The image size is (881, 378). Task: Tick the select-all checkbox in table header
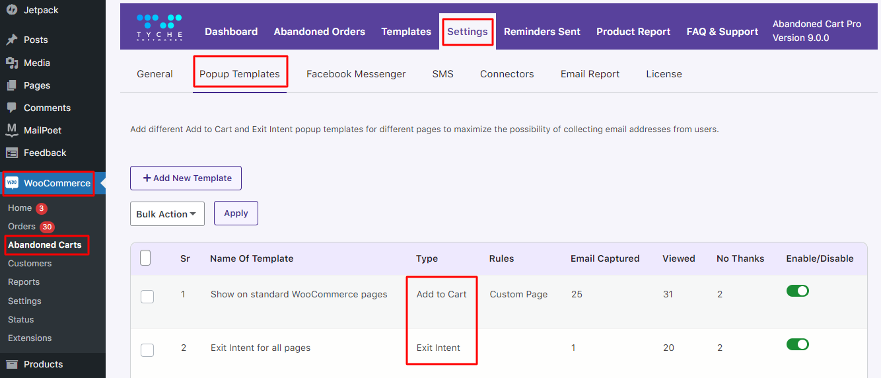point(146,258)
